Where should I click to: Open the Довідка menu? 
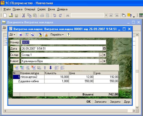(62, 9)
